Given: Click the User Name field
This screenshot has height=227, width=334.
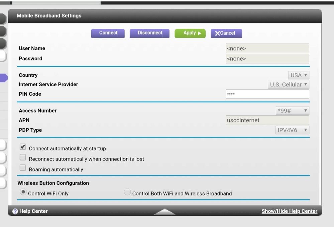Looking at the screenshot, I should [x=267, y=49].
